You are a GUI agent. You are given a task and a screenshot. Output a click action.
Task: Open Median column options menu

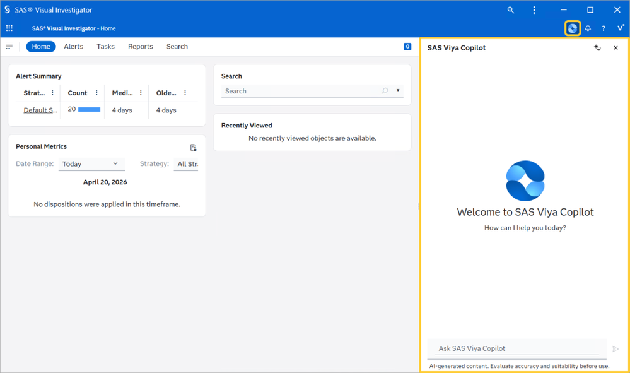141,92
